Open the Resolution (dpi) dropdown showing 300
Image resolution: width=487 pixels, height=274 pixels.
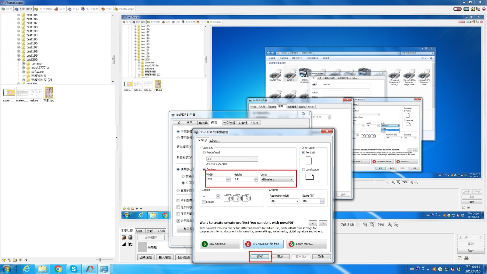tap(284, 201)
